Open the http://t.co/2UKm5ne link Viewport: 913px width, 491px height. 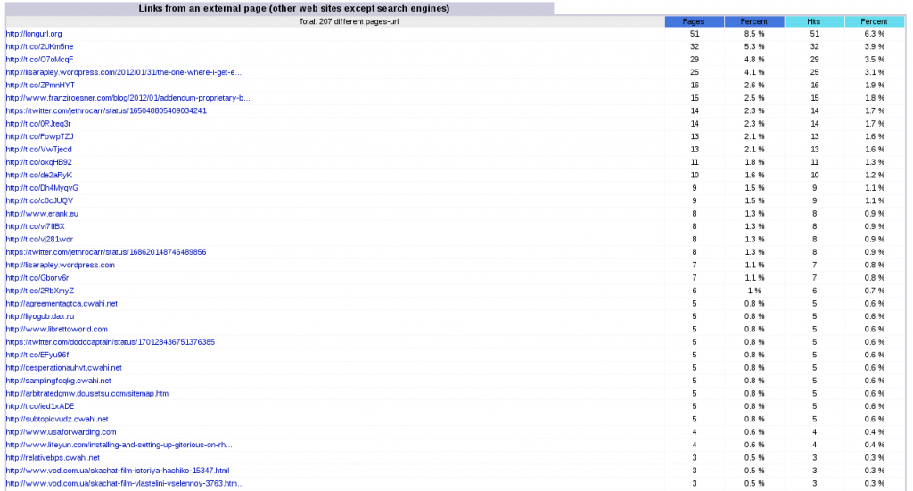39,46
